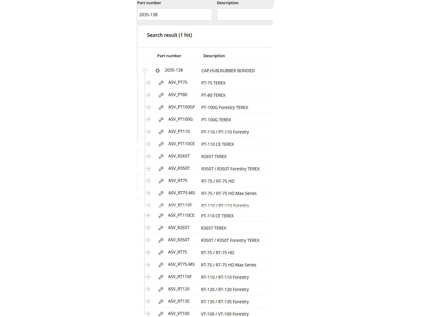Expand the ASV_RT110F node with RT-110 description

pos(148,277)
